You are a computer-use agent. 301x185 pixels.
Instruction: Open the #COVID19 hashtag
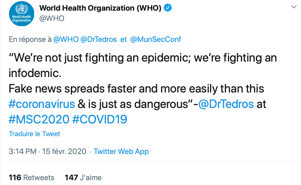point(100,119)
